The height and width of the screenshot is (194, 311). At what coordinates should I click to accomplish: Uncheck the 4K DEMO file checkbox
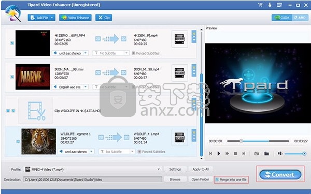[x=12, y=43]
